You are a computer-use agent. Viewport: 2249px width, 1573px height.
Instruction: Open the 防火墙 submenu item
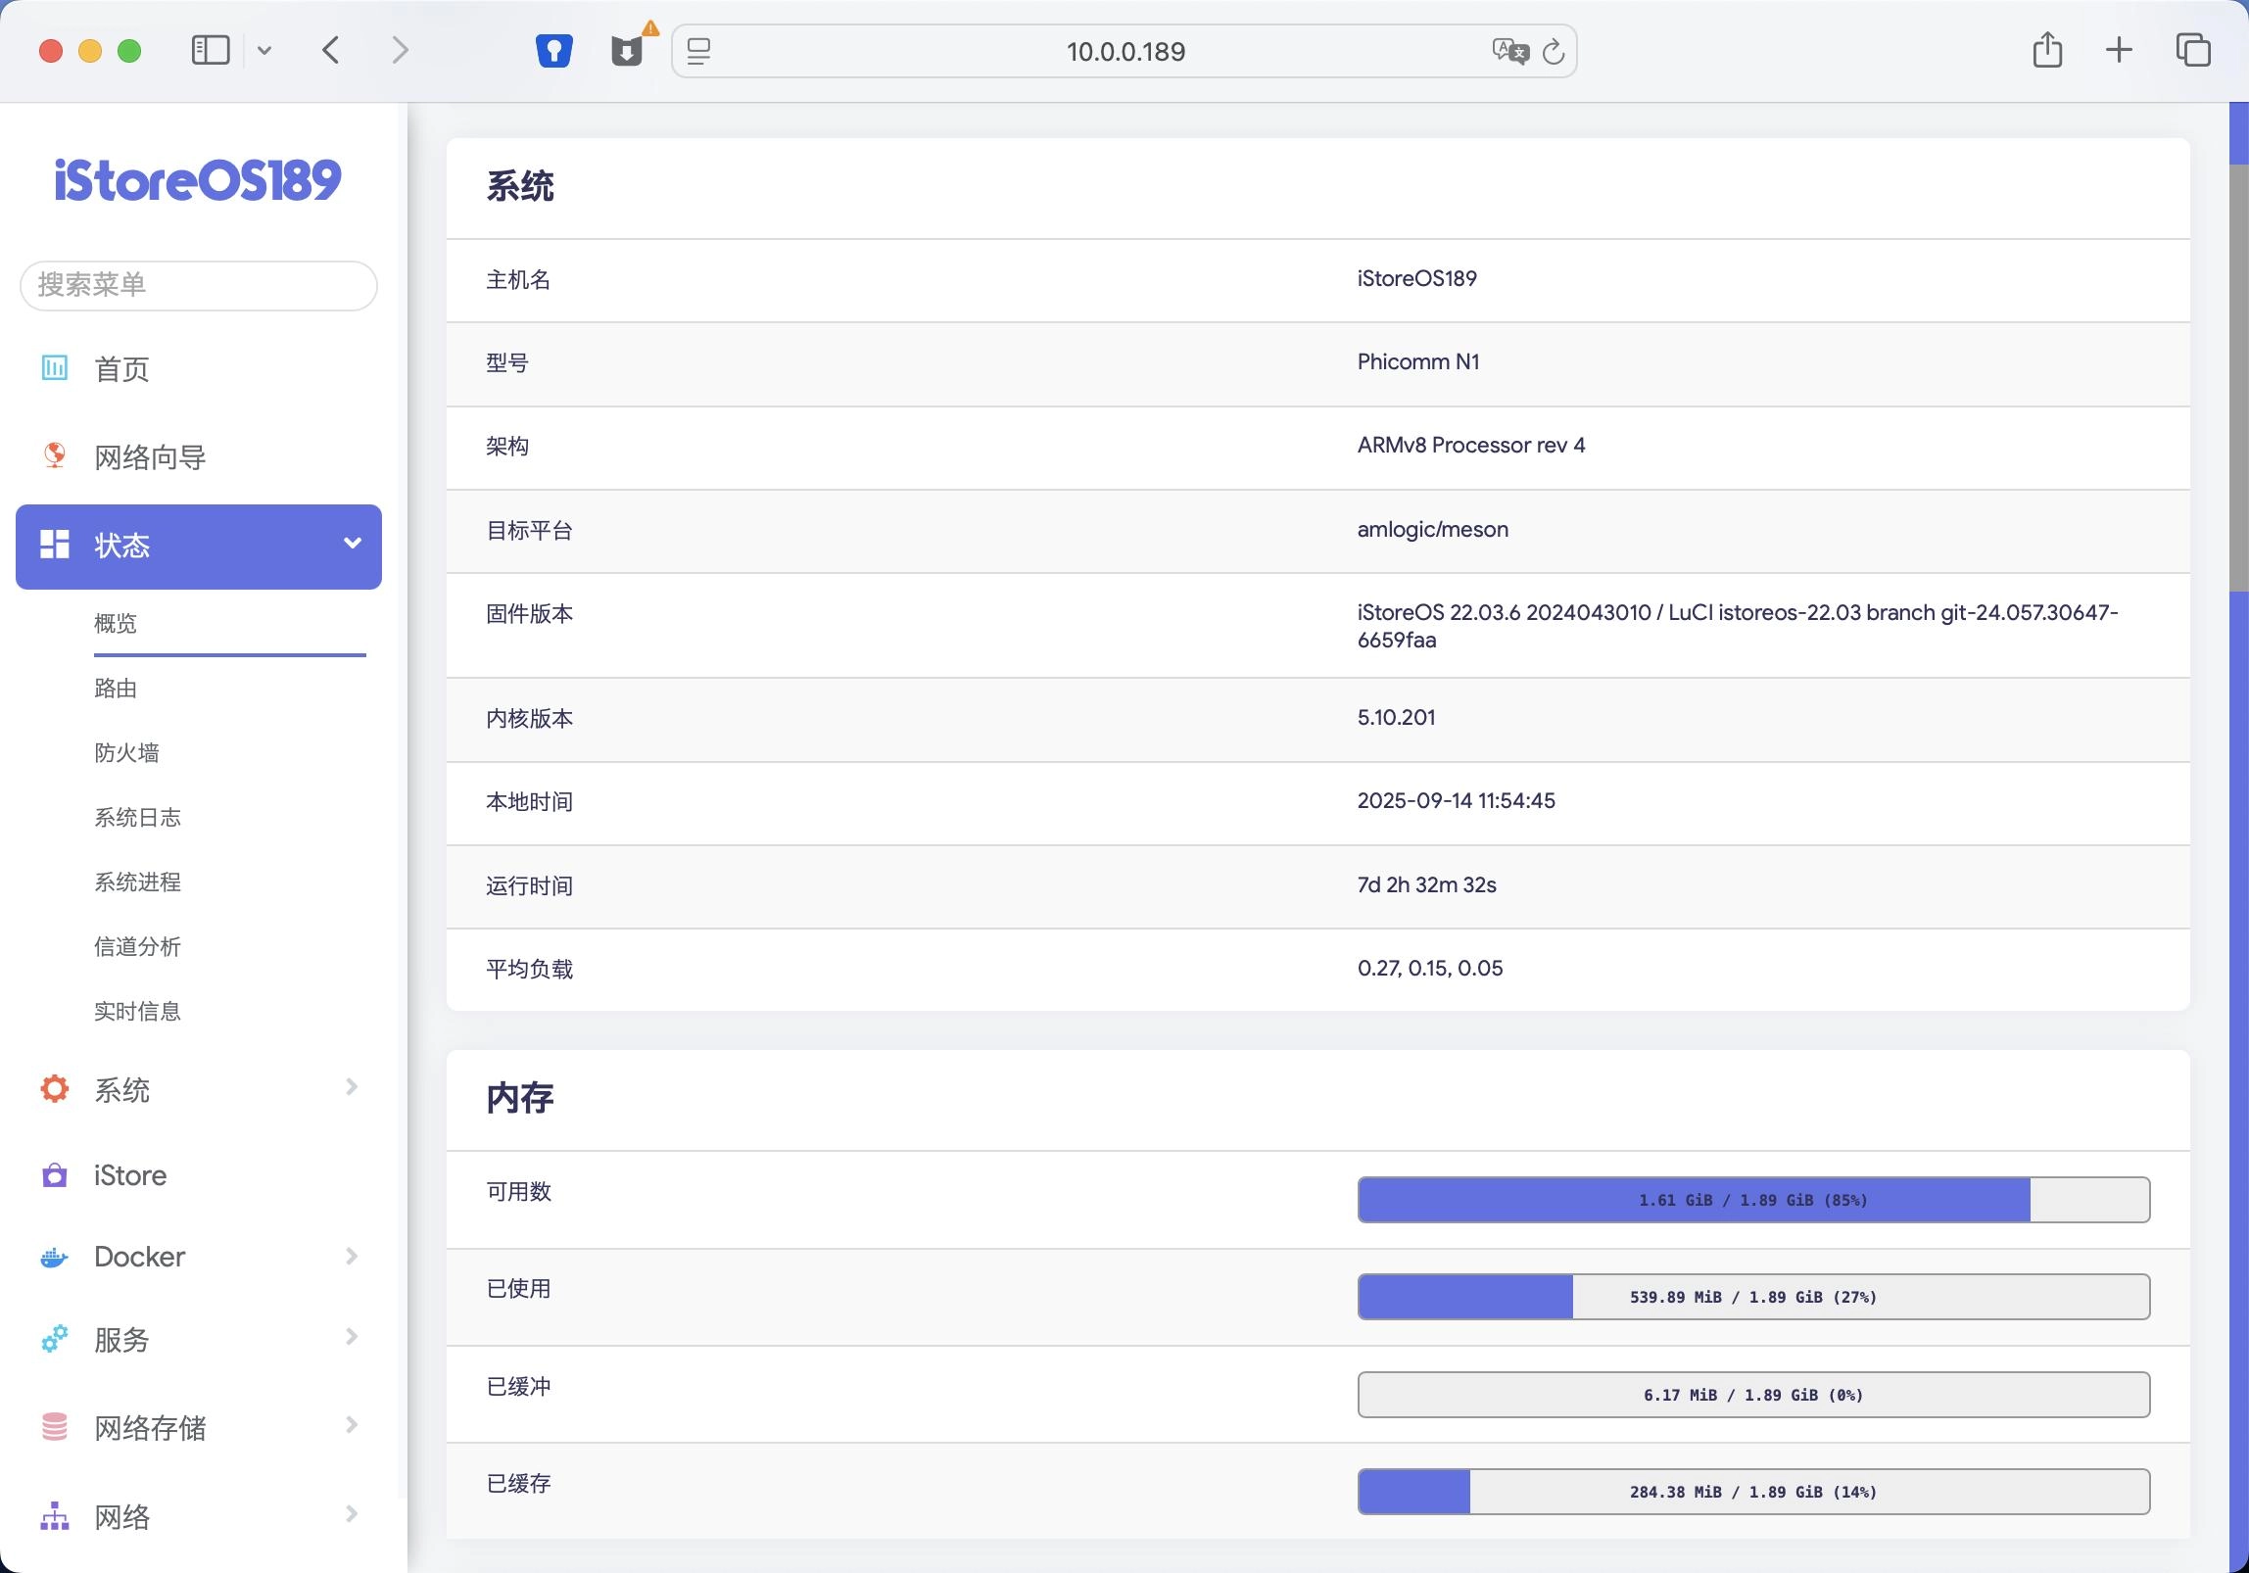(126, 753)
